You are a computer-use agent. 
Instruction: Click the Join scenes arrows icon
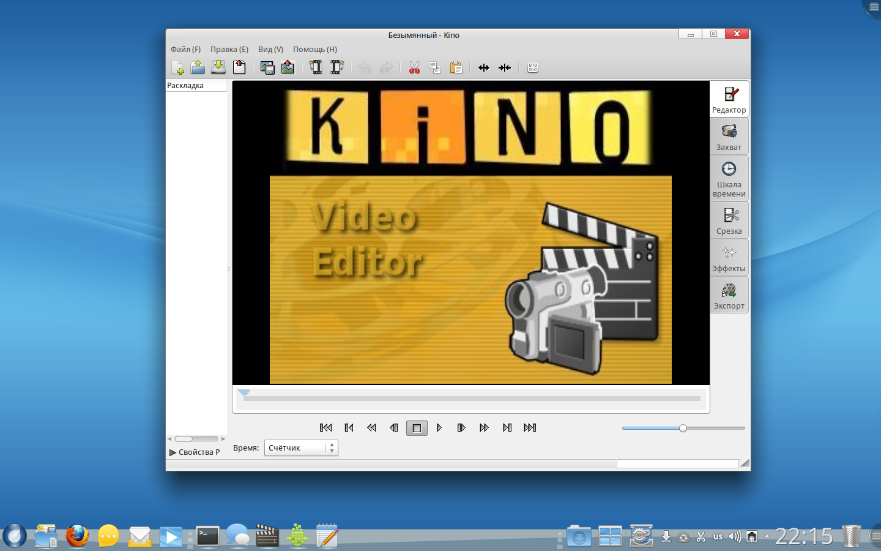505,67
